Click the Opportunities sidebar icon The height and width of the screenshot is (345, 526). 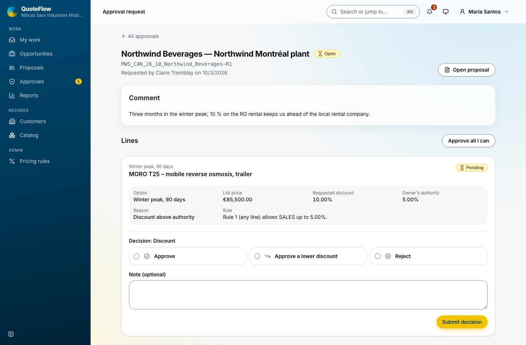12,54
